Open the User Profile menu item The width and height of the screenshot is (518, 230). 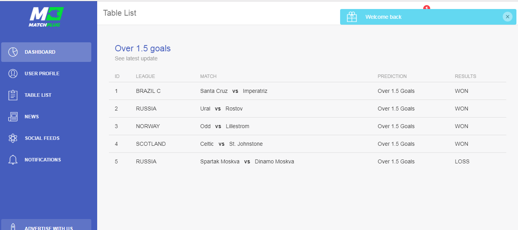[x=42, y=74]
